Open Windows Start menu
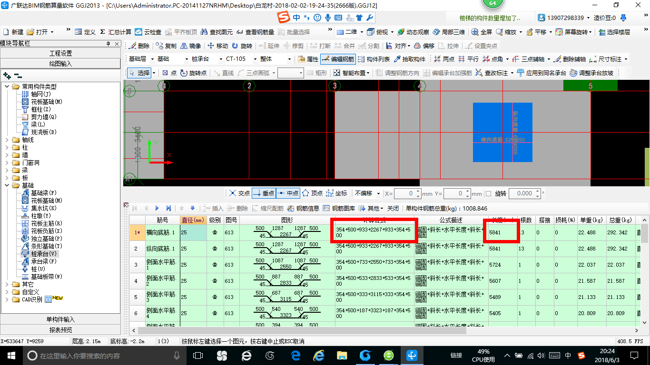 pos(10,355)
